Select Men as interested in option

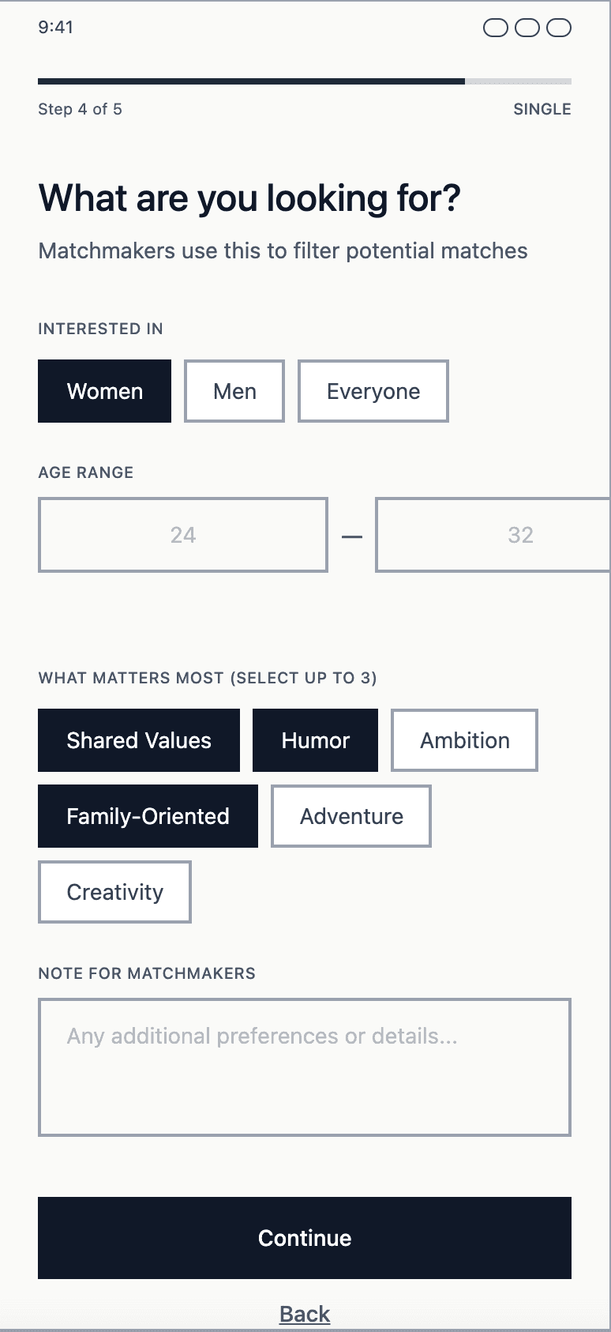[234, 390]
